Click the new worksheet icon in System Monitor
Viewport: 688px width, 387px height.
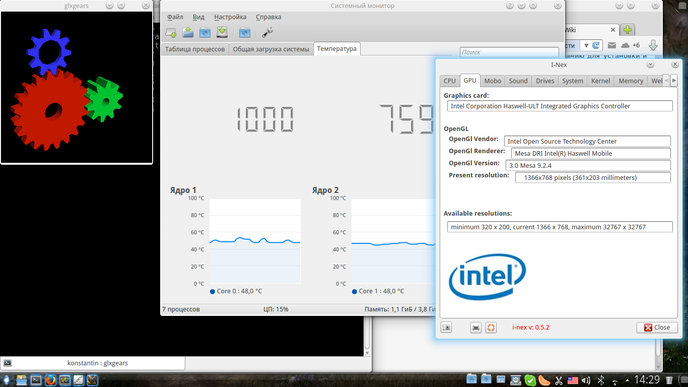[171, 33]
